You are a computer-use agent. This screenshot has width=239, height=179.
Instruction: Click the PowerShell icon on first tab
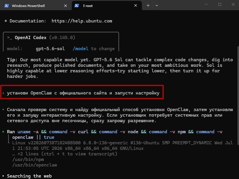[x=6, y=6]
